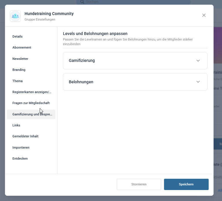The image size is (222, 201).
Task: Open Branding settings
Action: [19, 70]
